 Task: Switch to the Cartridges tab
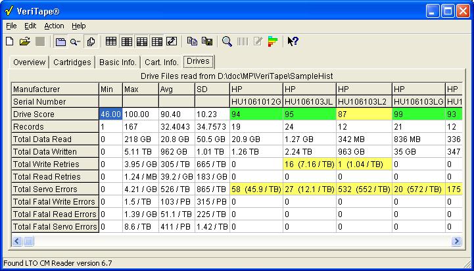coord(72,62)
